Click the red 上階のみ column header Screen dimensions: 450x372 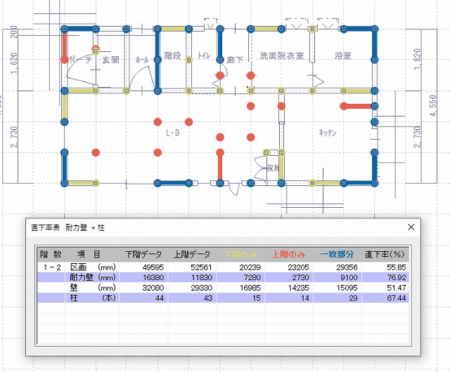288,254
